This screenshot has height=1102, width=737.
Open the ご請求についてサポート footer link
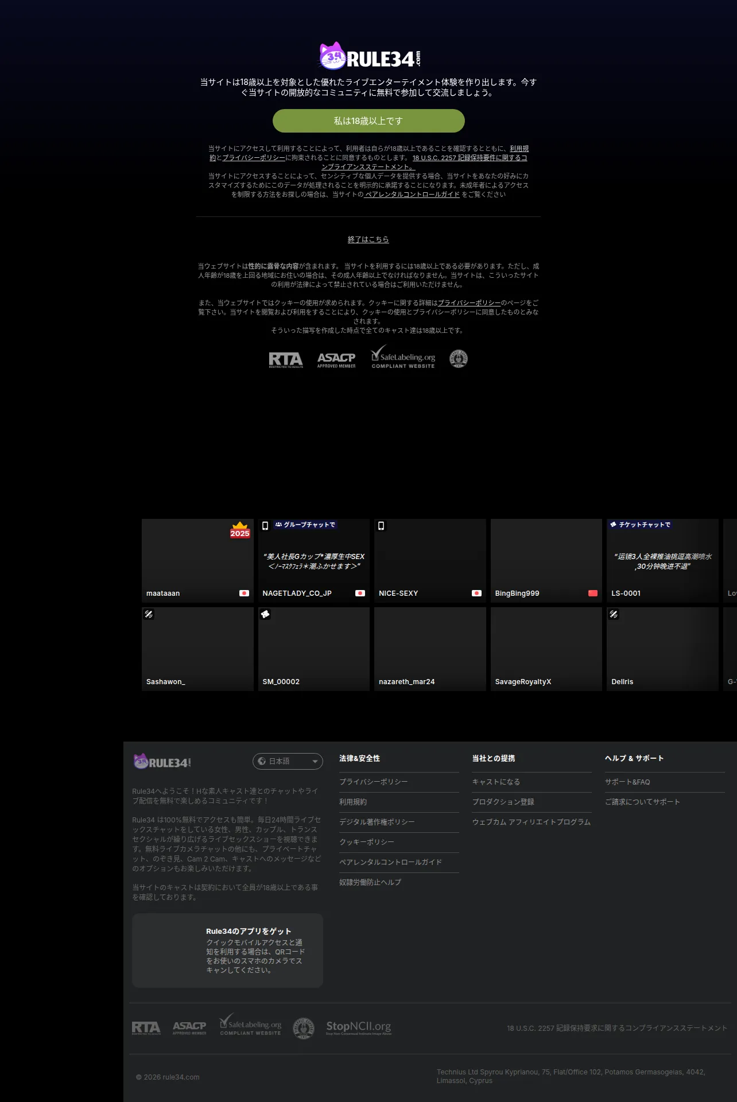642,802
